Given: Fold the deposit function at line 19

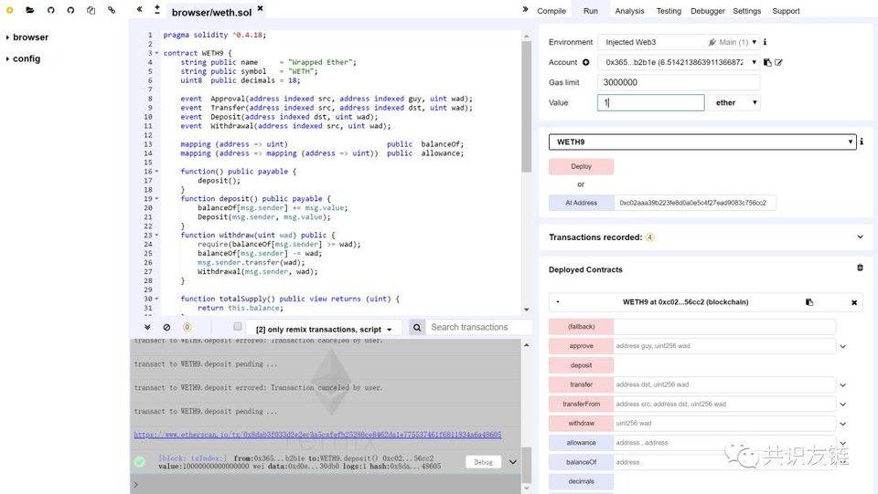Looking at the screenshot, I should tap(156, 198).
